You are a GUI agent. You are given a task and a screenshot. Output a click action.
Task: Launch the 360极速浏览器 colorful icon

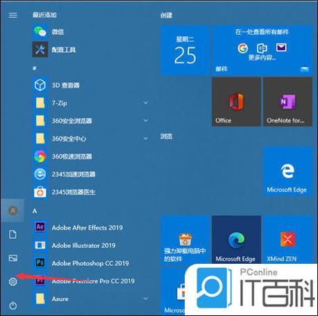40,156
